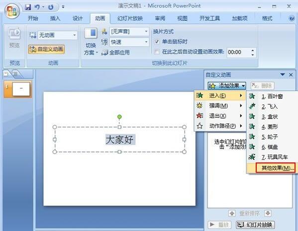This screenshot has width=298, height=231.
Task: Open the 加载项 ribbon tab
Action: [240, 18]
